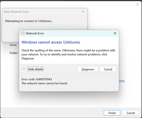Click the "Attempting to connect to \\Volumio..." text
Screen dimensions: 142x118
(x=29, y=21)
